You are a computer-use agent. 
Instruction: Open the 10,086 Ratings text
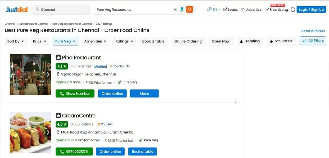pyautogui.click(x=81, y=124)
